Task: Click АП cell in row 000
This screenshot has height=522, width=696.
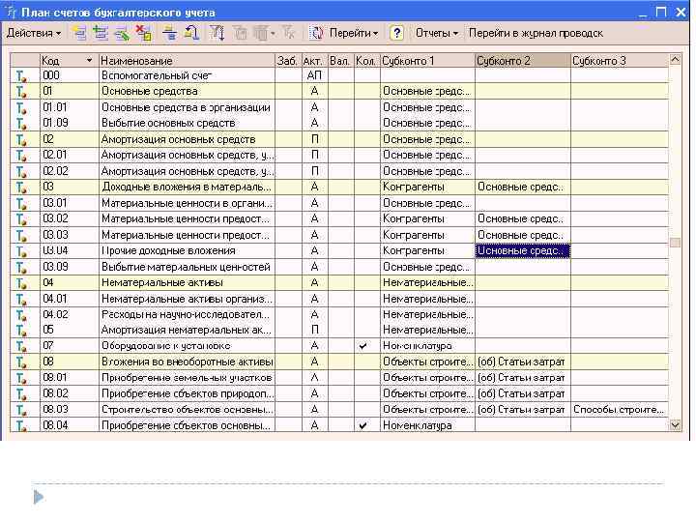Action: 315,75
